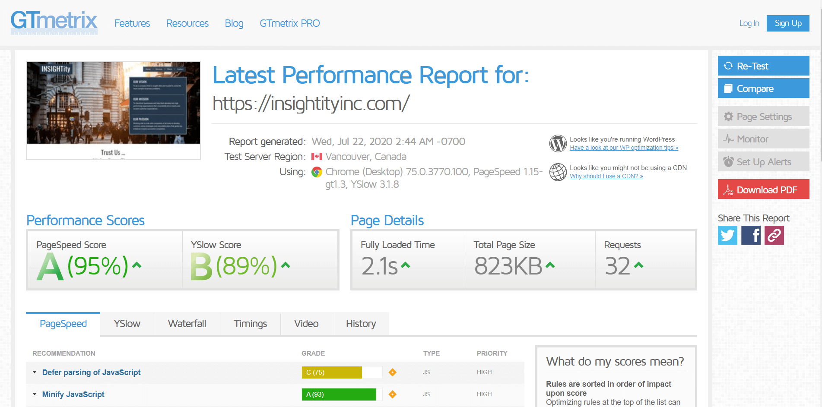Click the Sign Up button
This screenshot has height=407, width=822.
coord(788,23)
